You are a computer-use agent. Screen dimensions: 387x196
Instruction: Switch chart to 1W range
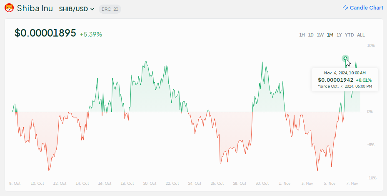pos(320,35)
